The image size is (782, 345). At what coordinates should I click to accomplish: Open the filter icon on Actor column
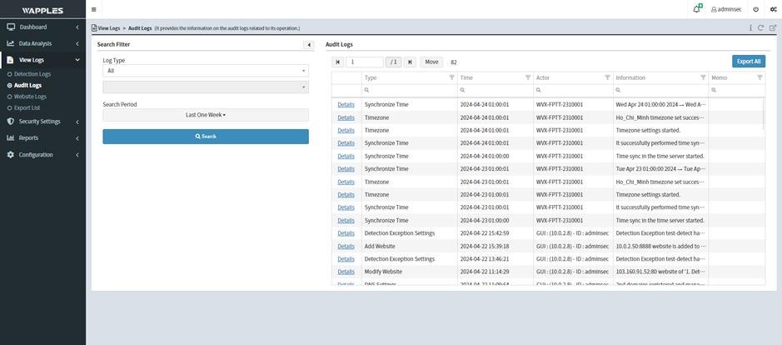(x=608, y=77)
